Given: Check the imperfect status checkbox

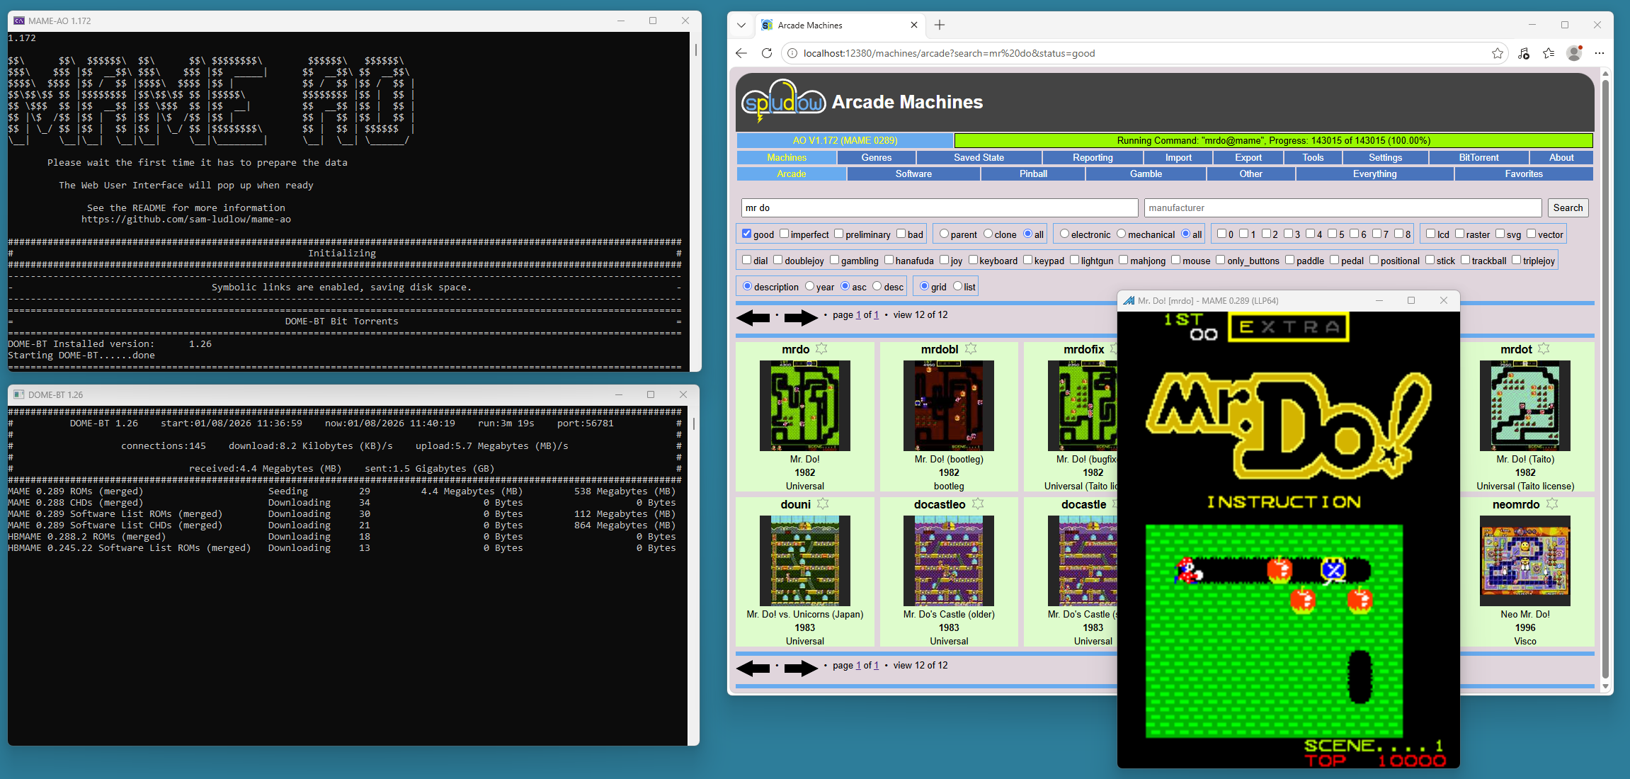Looking at the screenshot, I should click(x=784, y=234).
